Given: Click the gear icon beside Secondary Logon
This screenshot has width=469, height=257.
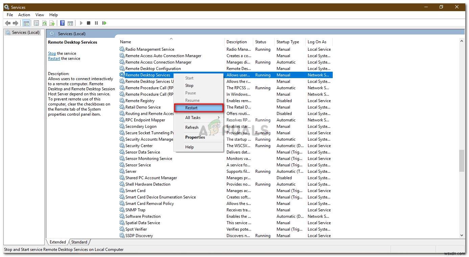Looking at the screenshot, I should pyautogui.click(x=122, y=126).
